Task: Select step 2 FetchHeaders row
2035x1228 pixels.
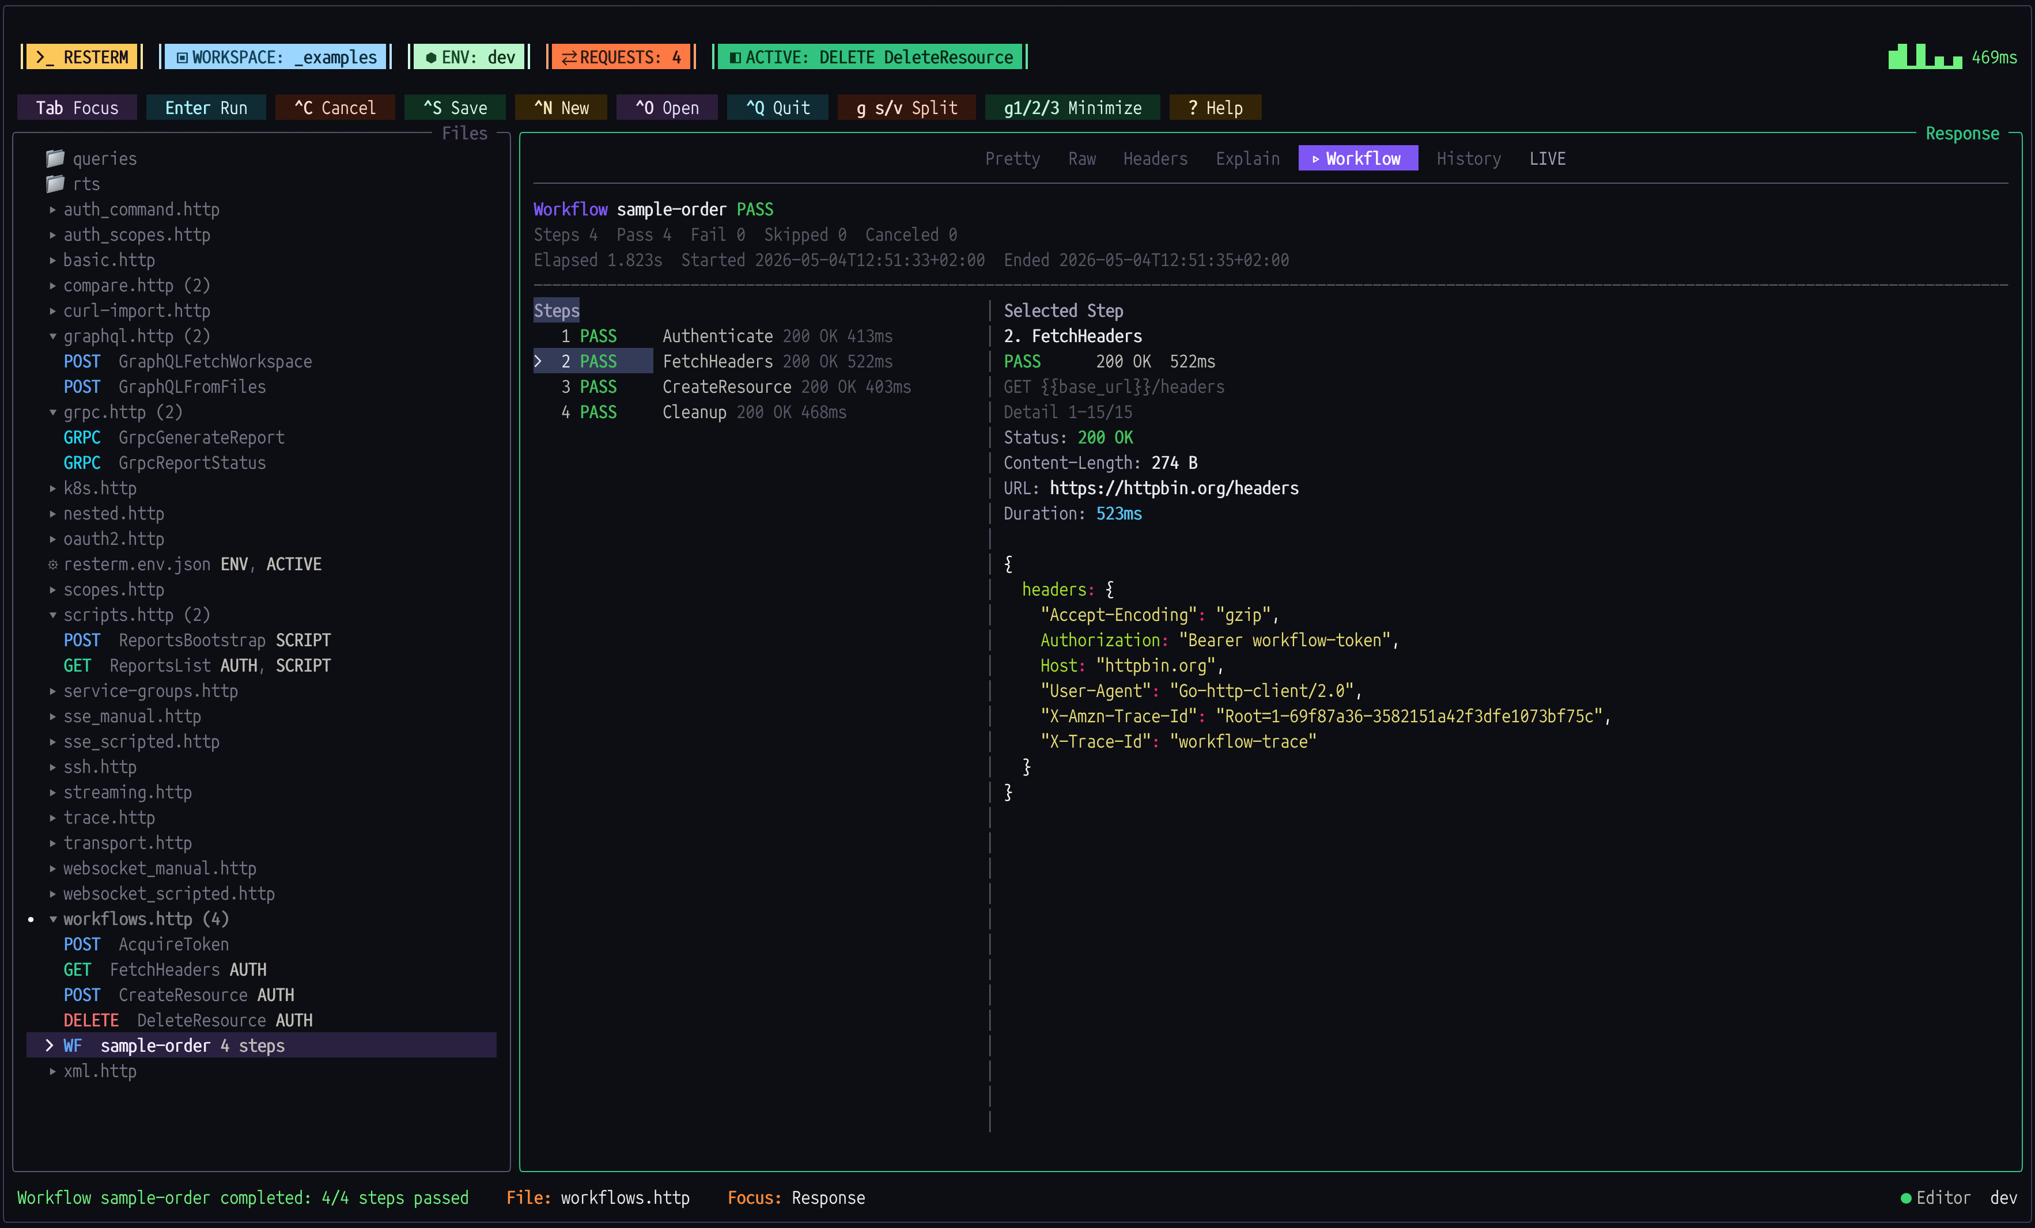Action: (x=713, y=362)
